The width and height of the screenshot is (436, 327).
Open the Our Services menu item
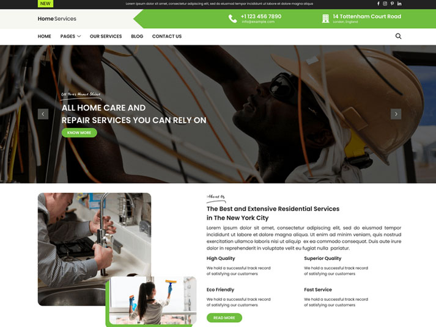click(106, 37)
